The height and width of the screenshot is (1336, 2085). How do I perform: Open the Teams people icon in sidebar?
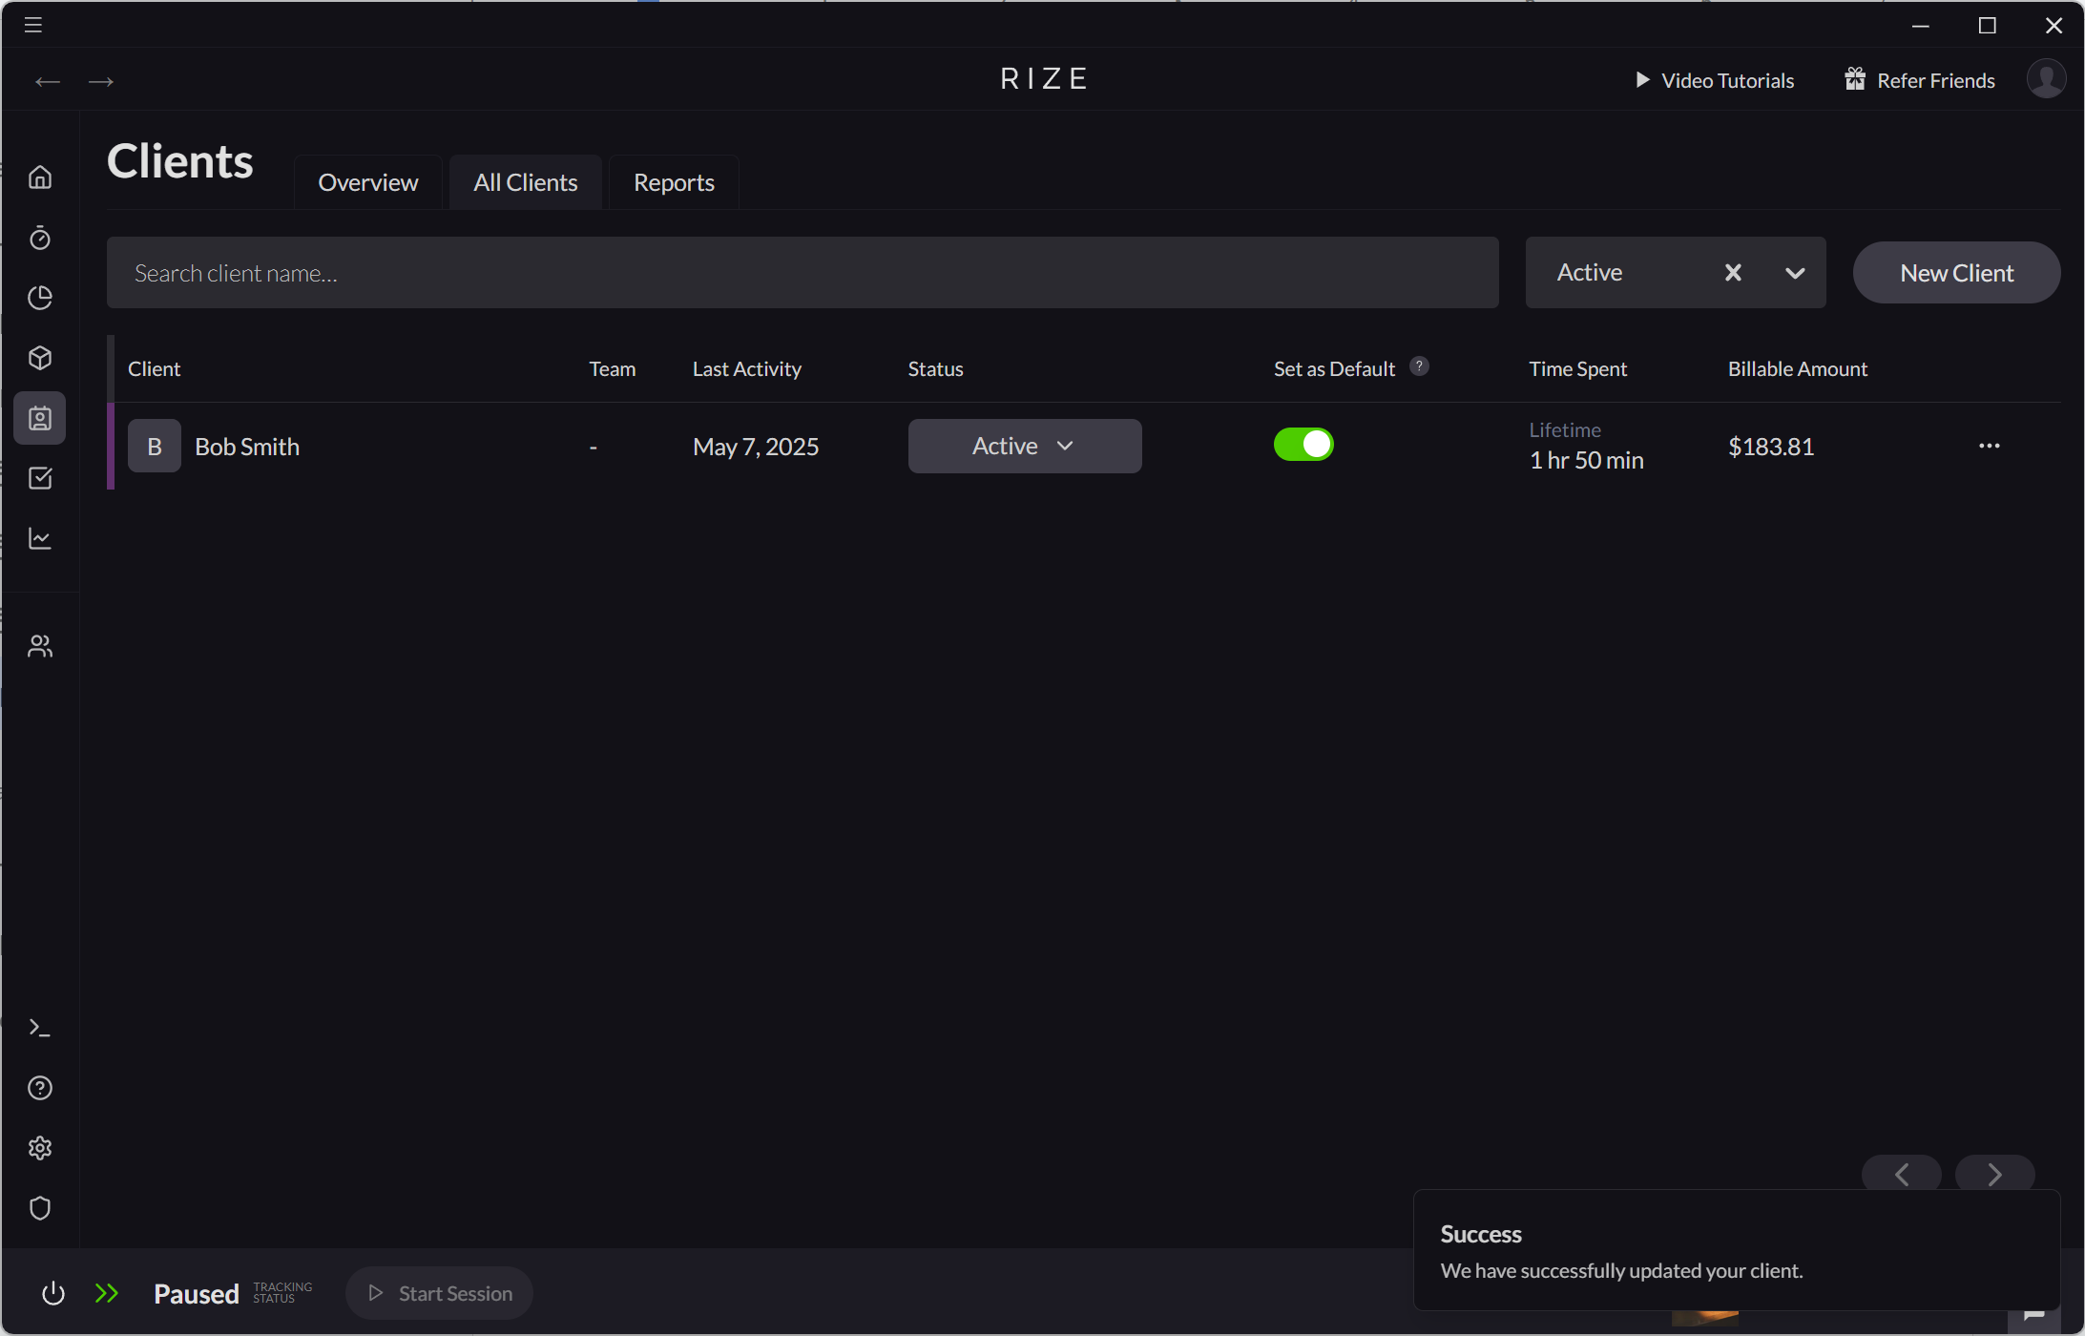click(x=40, y=645)
